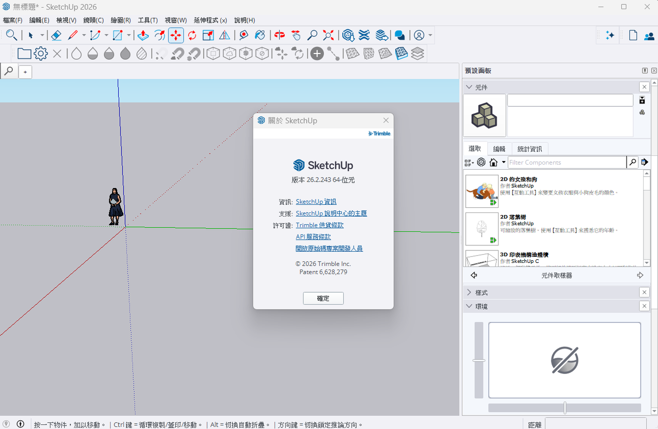Screen dimensions: 658x429
Task: Click the 確定 button in About dialog
Action: (323, 298)
